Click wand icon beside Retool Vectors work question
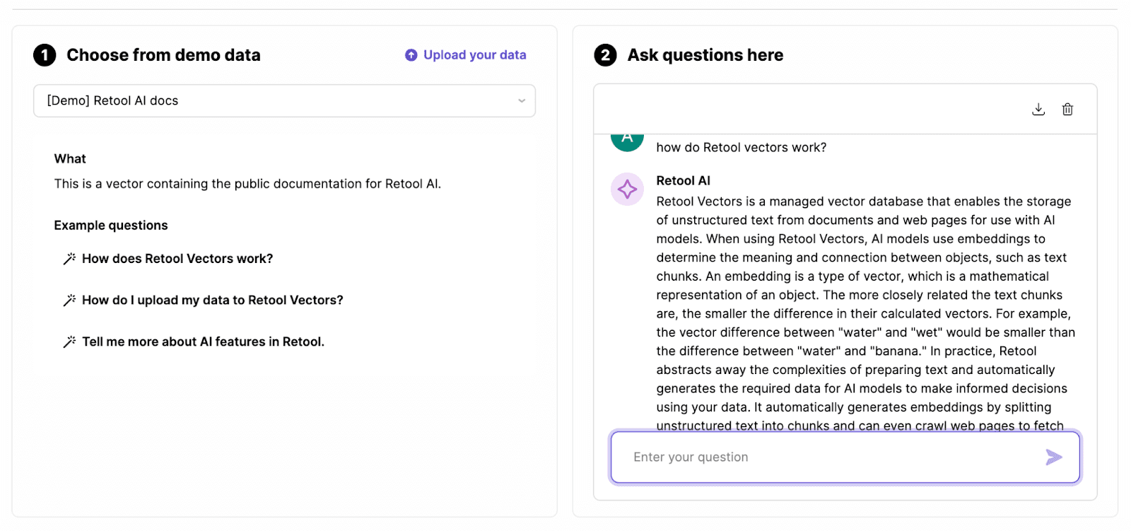This screenshot has height=531, width=1131. (69, 259)
